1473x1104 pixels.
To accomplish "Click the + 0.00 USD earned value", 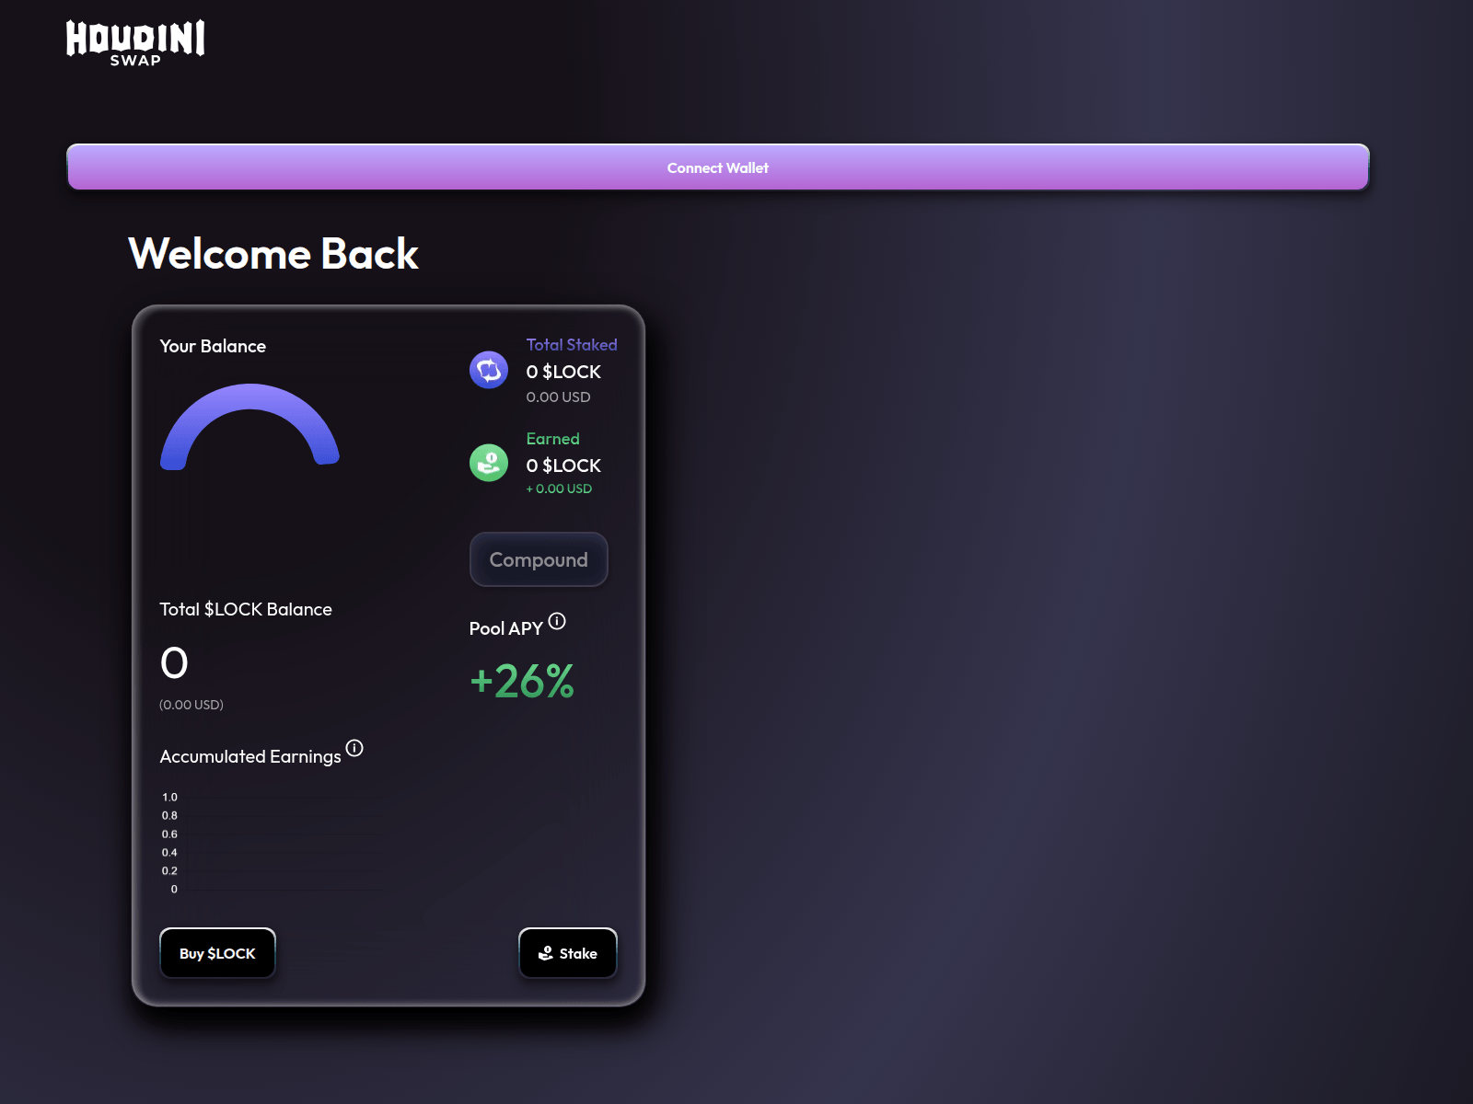I will 559,489.
